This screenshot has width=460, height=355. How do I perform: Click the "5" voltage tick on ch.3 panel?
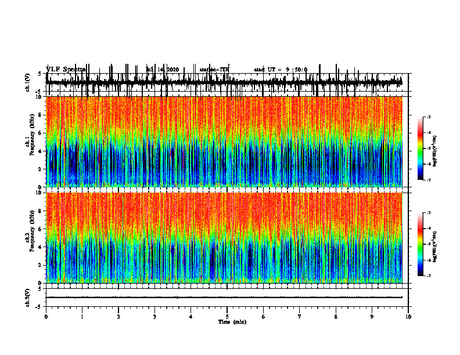[39, 289]
